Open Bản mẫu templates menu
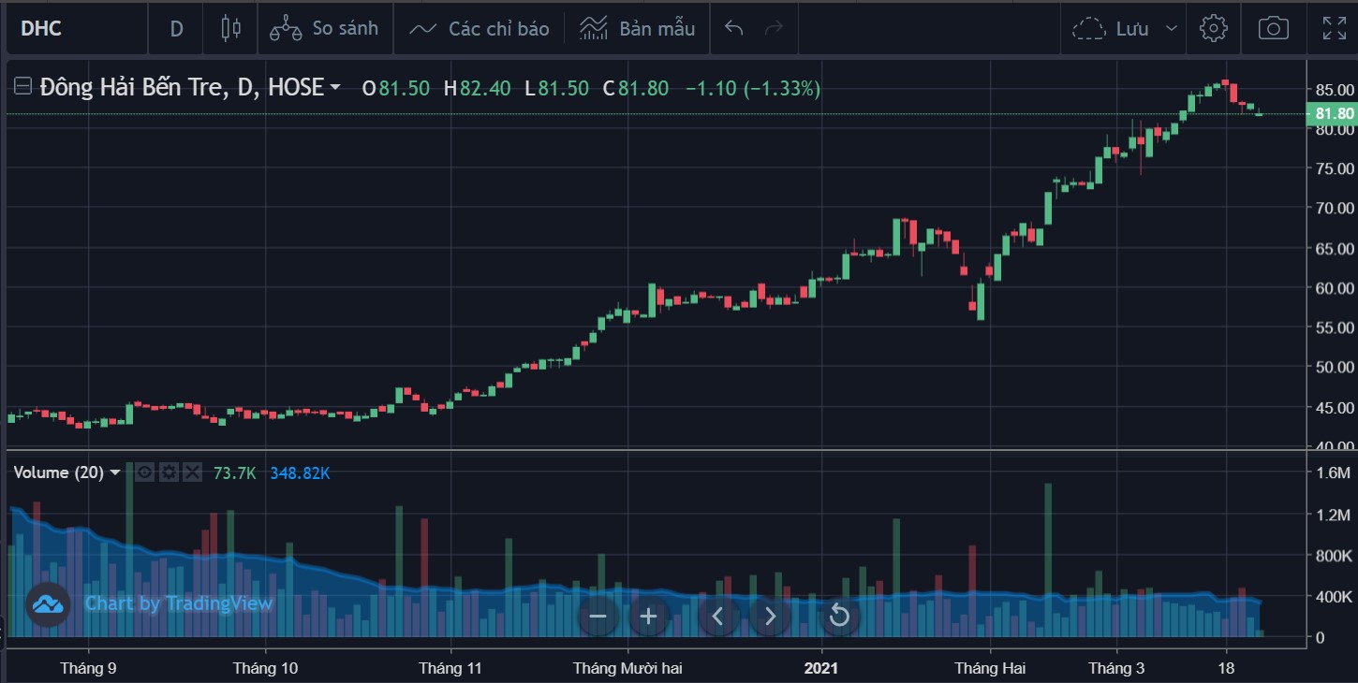1358x683 pixels. point(638,28)
